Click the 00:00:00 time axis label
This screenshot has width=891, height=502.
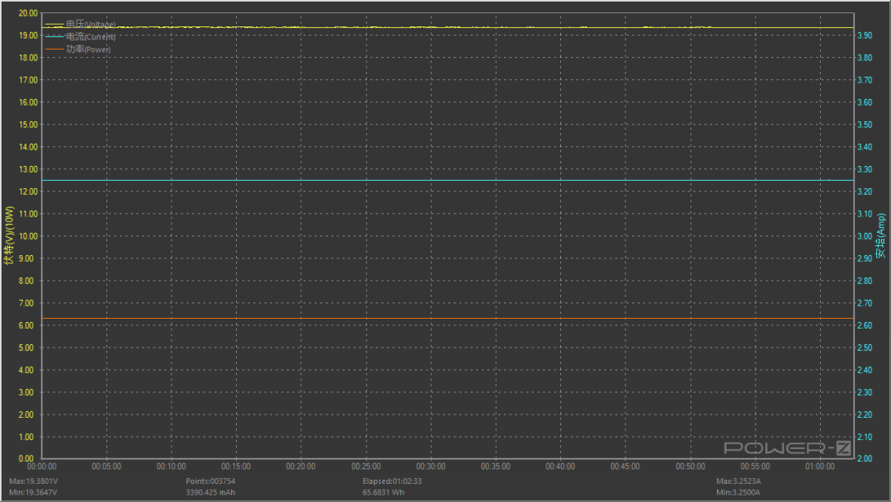click(x=42, y=466)
